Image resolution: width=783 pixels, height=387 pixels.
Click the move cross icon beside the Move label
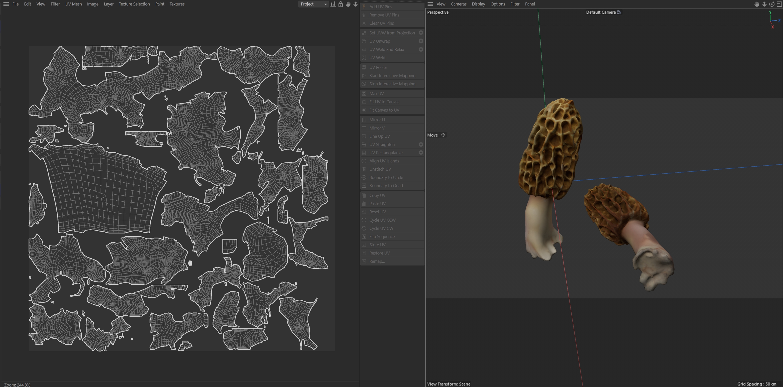click(443, 135)
